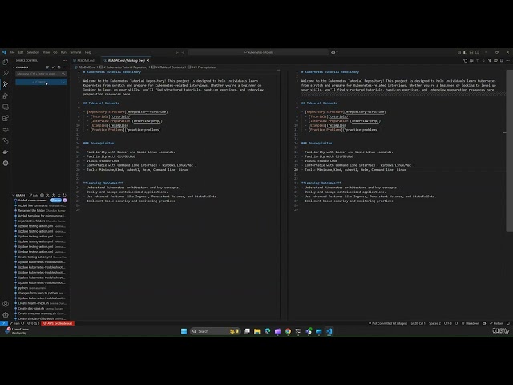Toggle the primary side bar layout button
513x385 pixels.
(x=465, y=52)
